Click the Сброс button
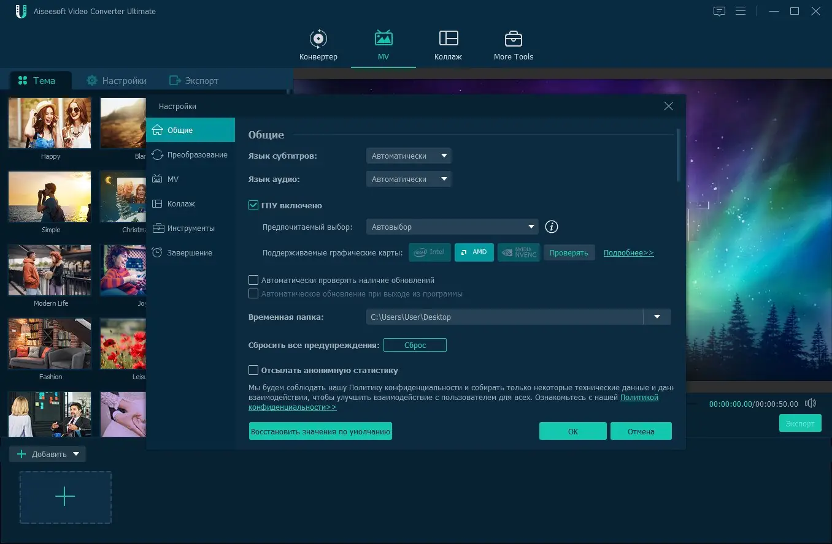The width and height of the screenshot is (832, 544). (415, 345)
